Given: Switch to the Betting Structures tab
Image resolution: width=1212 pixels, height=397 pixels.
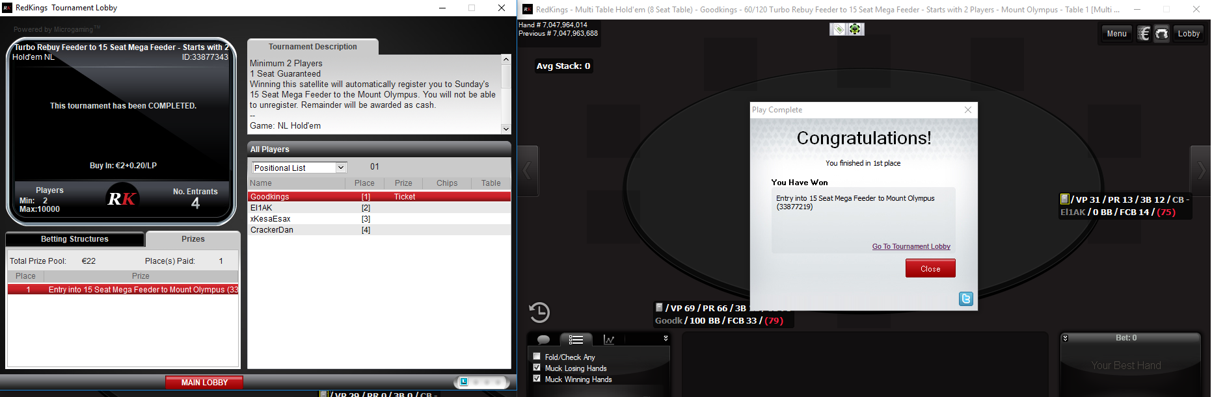Looking at the screenshot, I should [x=75, y=239].
